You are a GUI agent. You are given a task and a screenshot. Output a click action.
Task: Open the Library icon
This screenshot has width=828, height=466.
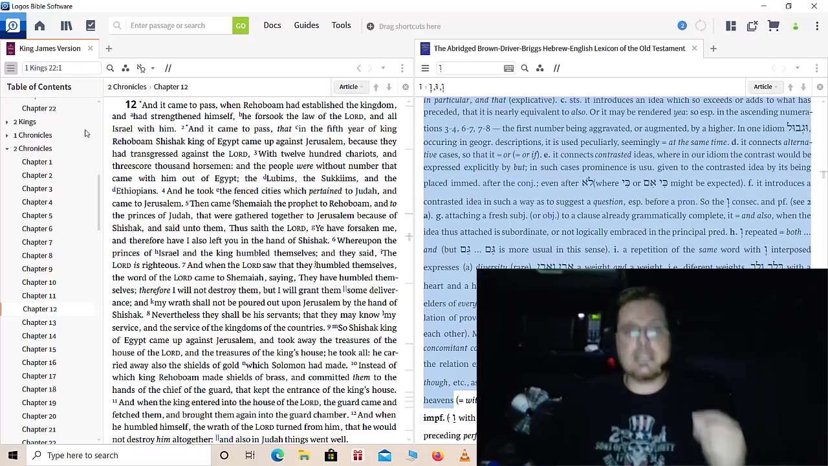pyautogui.click(x=66, y=26)
